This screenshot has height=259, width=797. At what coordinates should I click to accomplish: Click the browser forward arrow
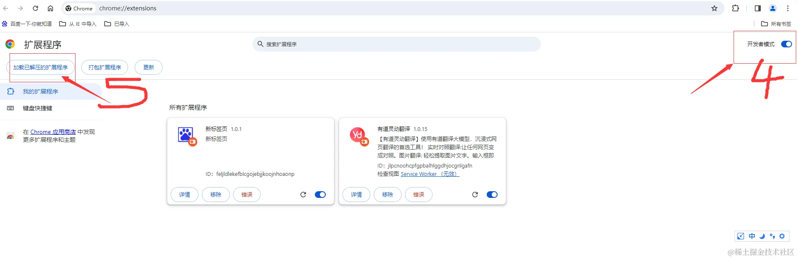point(20,8)
